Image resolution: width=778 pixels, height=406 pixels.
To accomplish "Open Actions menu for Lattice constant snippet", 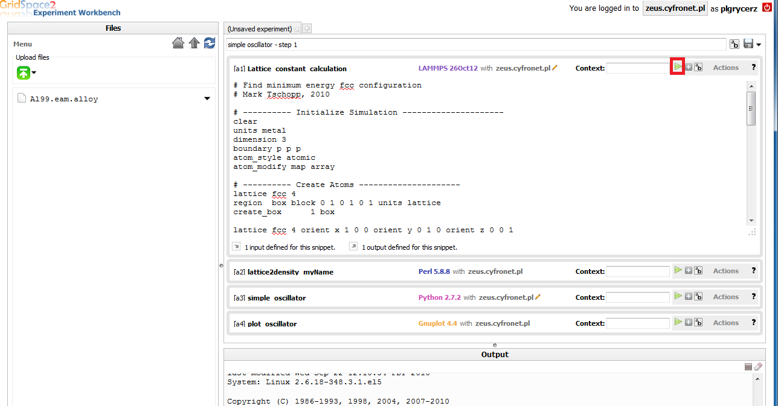I will point(725,68).
